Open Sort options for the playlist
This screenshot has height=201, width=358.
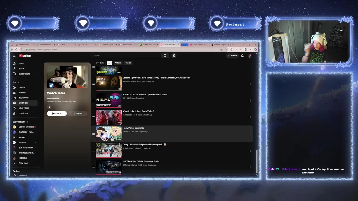100,63
